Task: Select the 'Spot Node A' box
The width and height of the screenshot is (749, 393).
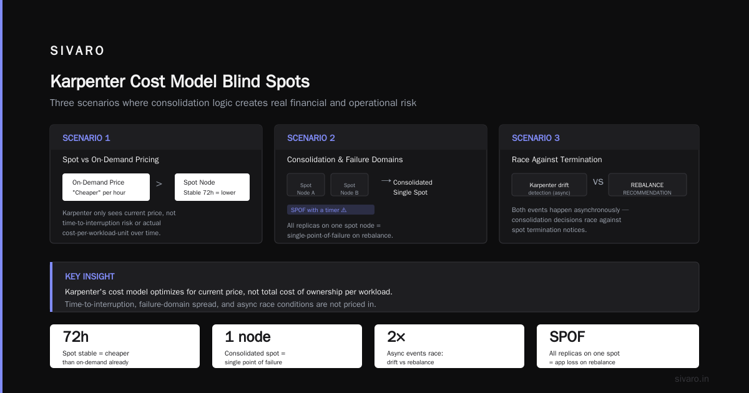Action: coord(306,185)
